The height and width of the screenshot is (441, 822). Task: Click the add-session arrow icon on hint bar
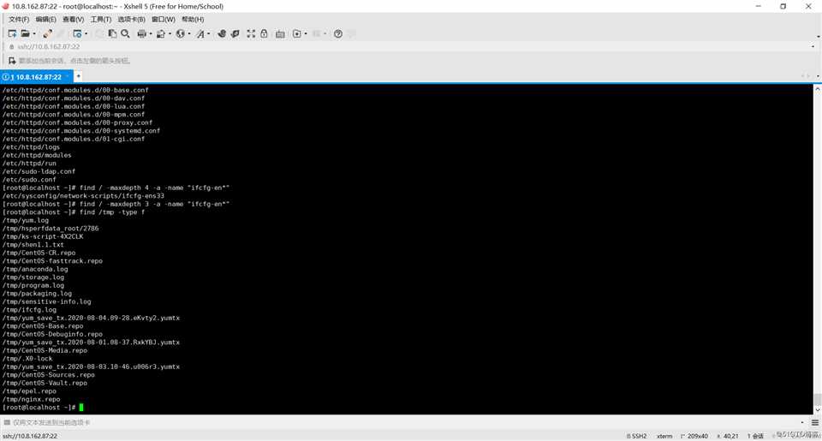point(12,61)
